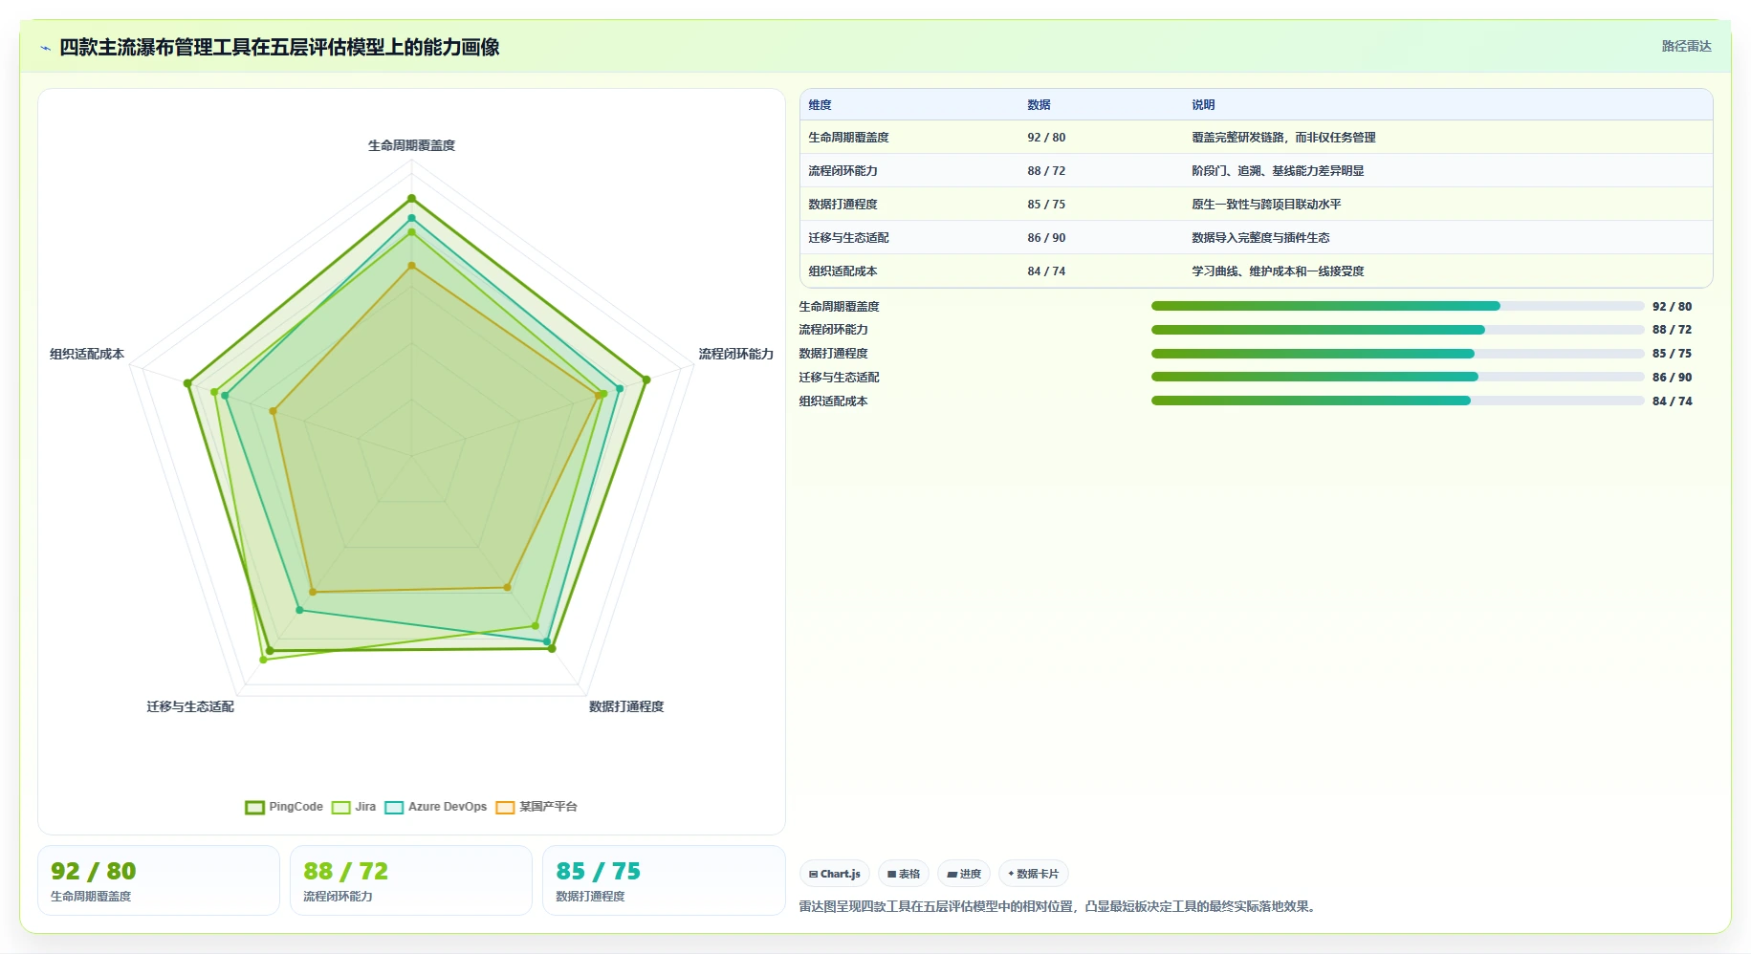Click PingCode data point on 生命周期覆盖度 axis
The width and height of the screenshot is (1751, 954).
(412, 199)
